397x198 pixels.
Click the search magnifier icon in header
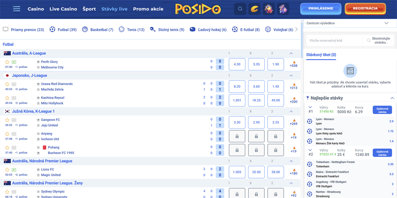[x=240, y=9]
